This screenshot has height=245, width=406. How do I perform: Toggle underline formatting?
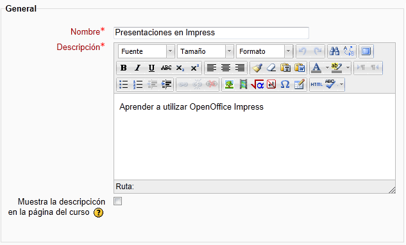click(x=151, y=68)
